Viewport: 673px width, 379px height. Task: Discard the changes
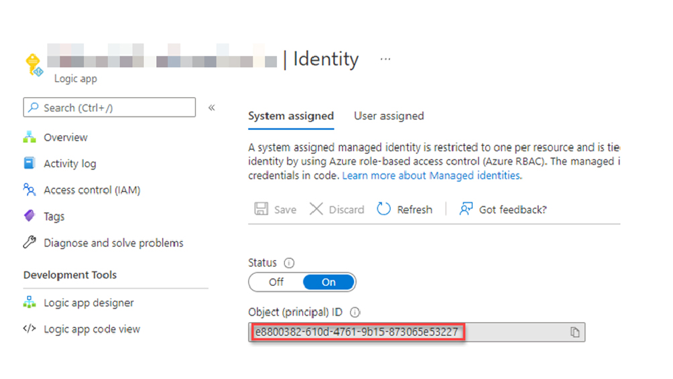[x=336, y=210]
